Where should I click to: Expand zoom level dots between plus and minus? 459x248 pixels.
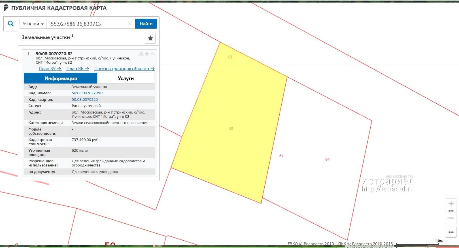(x=451, y=211)
